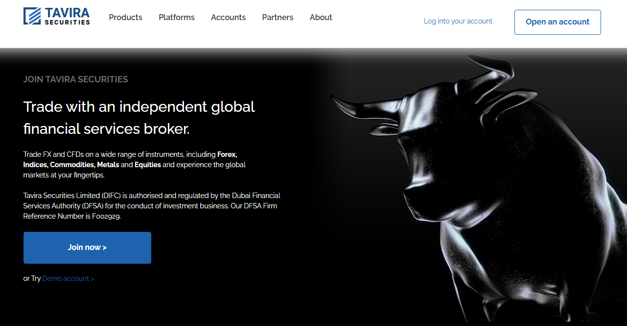Click Log into your account link

458,21
